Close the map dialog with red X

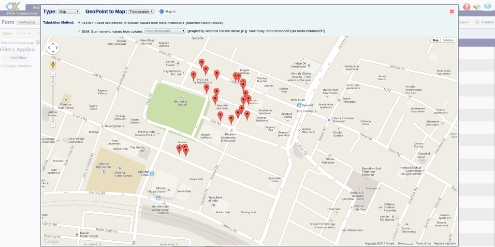452,12
